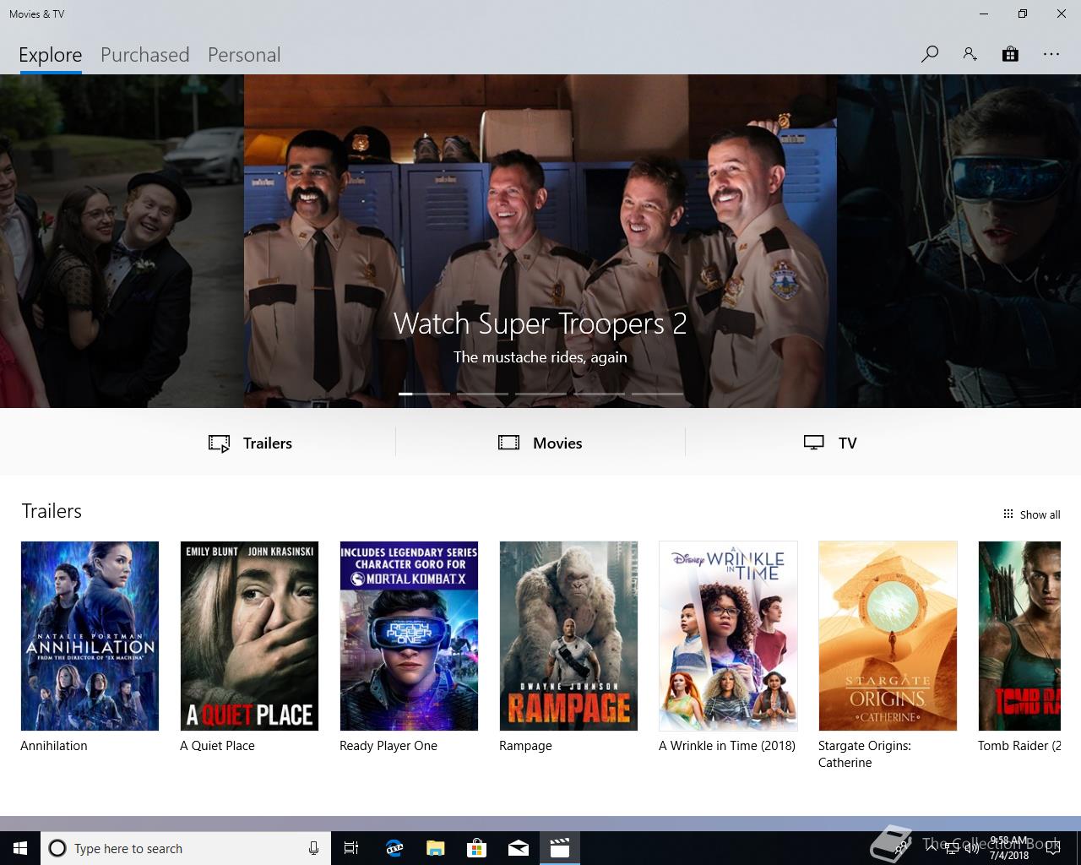Open the Stargate Origins: Catherine poster
Screen dimensions: 1081x865
888,636
